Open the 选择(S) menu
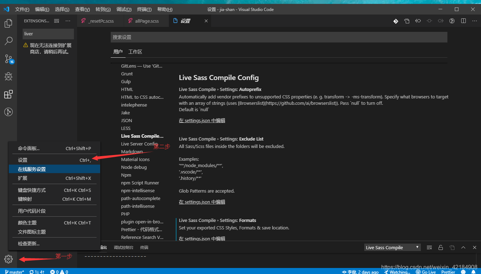481x274 pixels. pos(62,9)
